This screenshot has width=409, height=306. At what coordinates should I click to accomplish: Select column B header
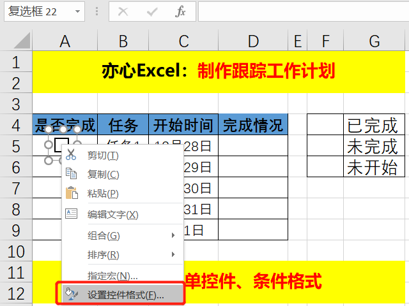[123, 41]
